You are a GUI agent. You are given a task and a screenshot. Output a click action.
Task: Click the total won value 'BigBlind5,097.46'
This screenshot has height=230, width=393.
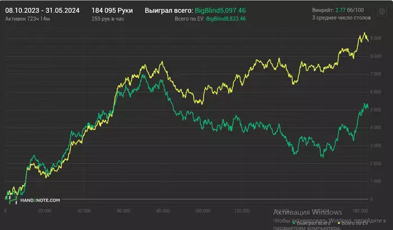pyautogui.click(x=220, y=11)
